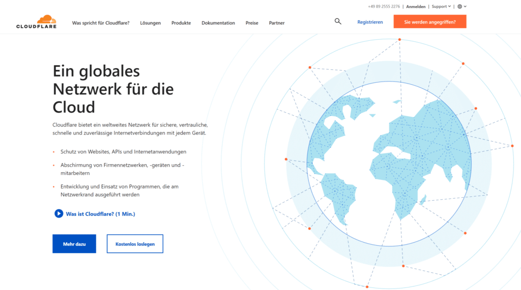521x290 pixels.
Task: Open Was spricht für Cloudflare? menu
Action: coord(101,23)
